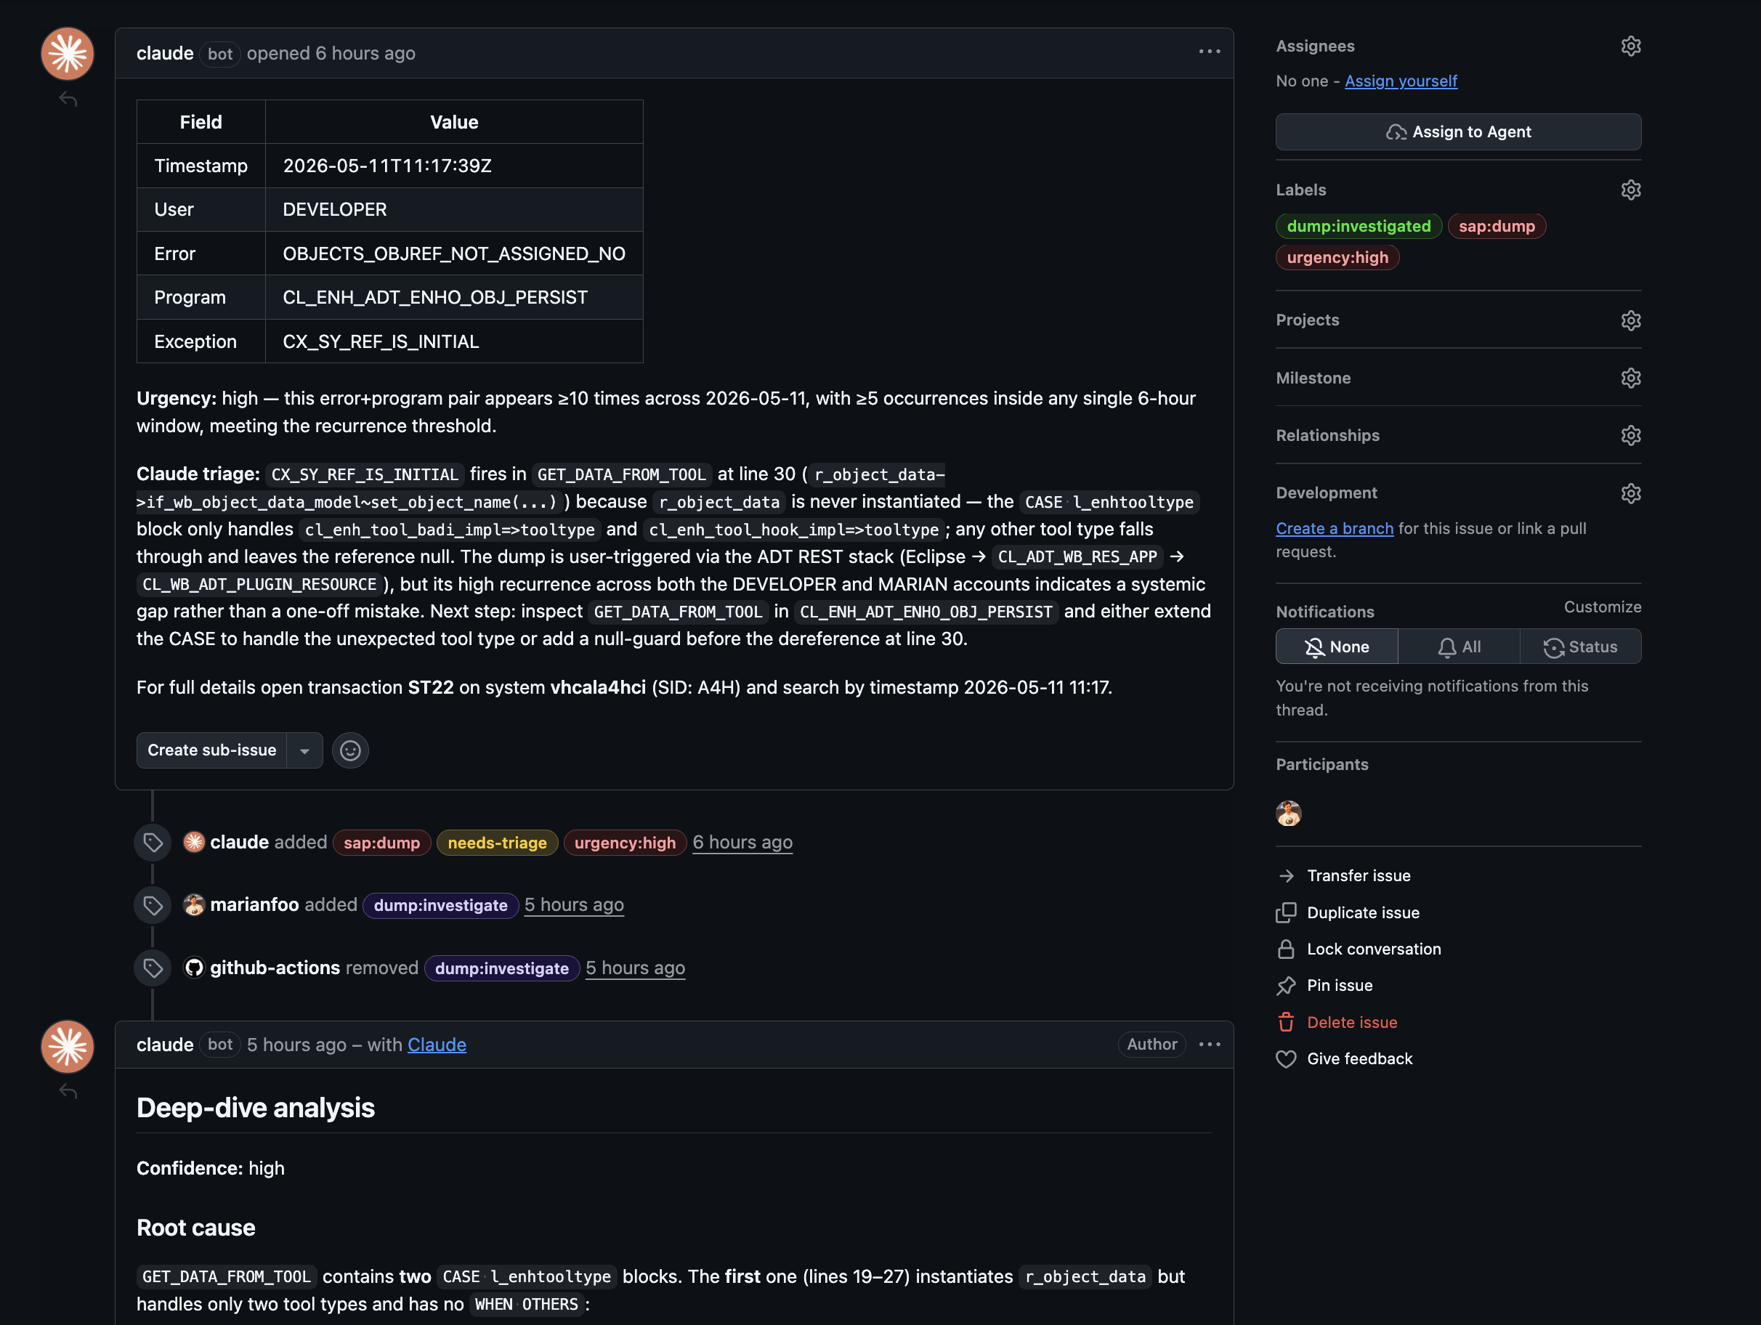Image resolution: width=1761 pixels, height=1325 pixels.
Task: Click dump:investigate label added by marianfoo
Action: point(440,905)
